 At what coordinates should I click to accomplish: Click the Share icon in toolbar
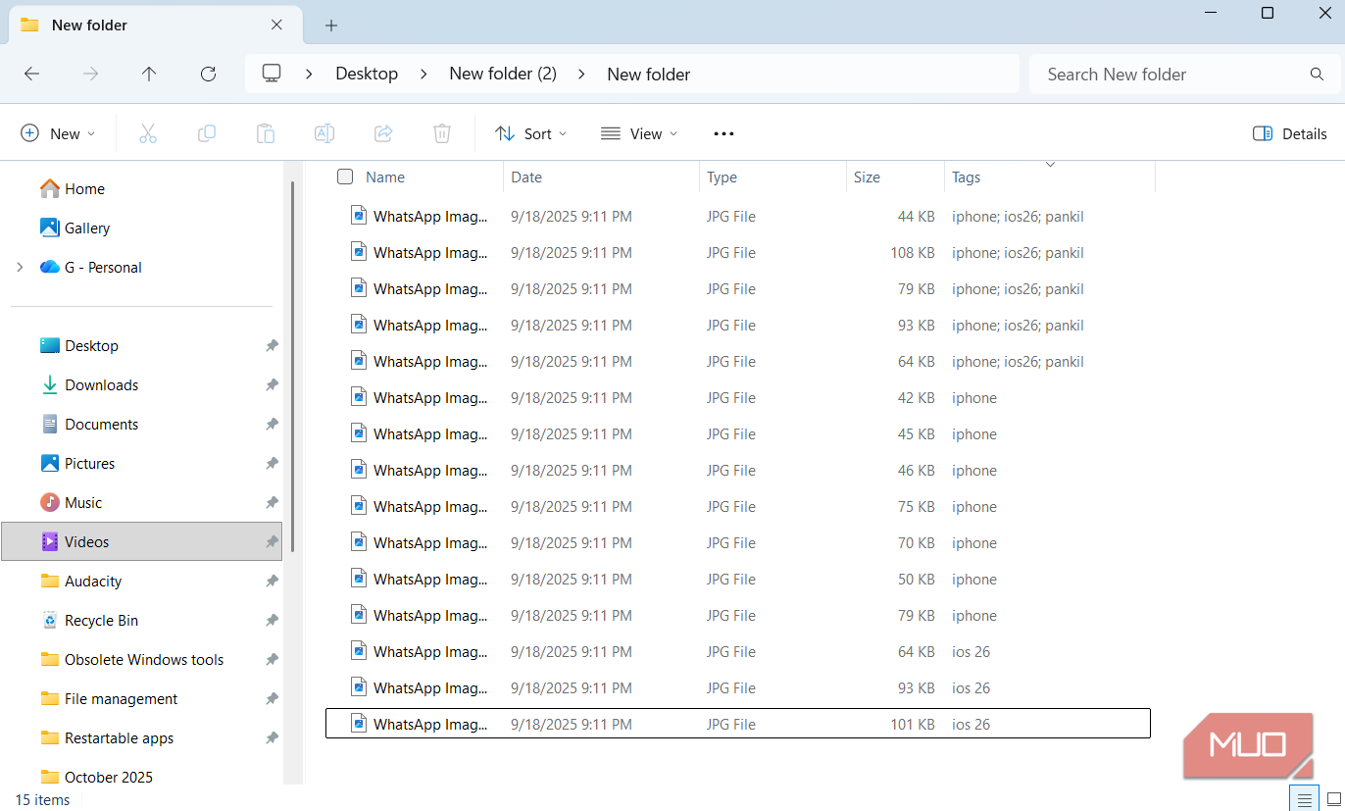click(383, 133)
